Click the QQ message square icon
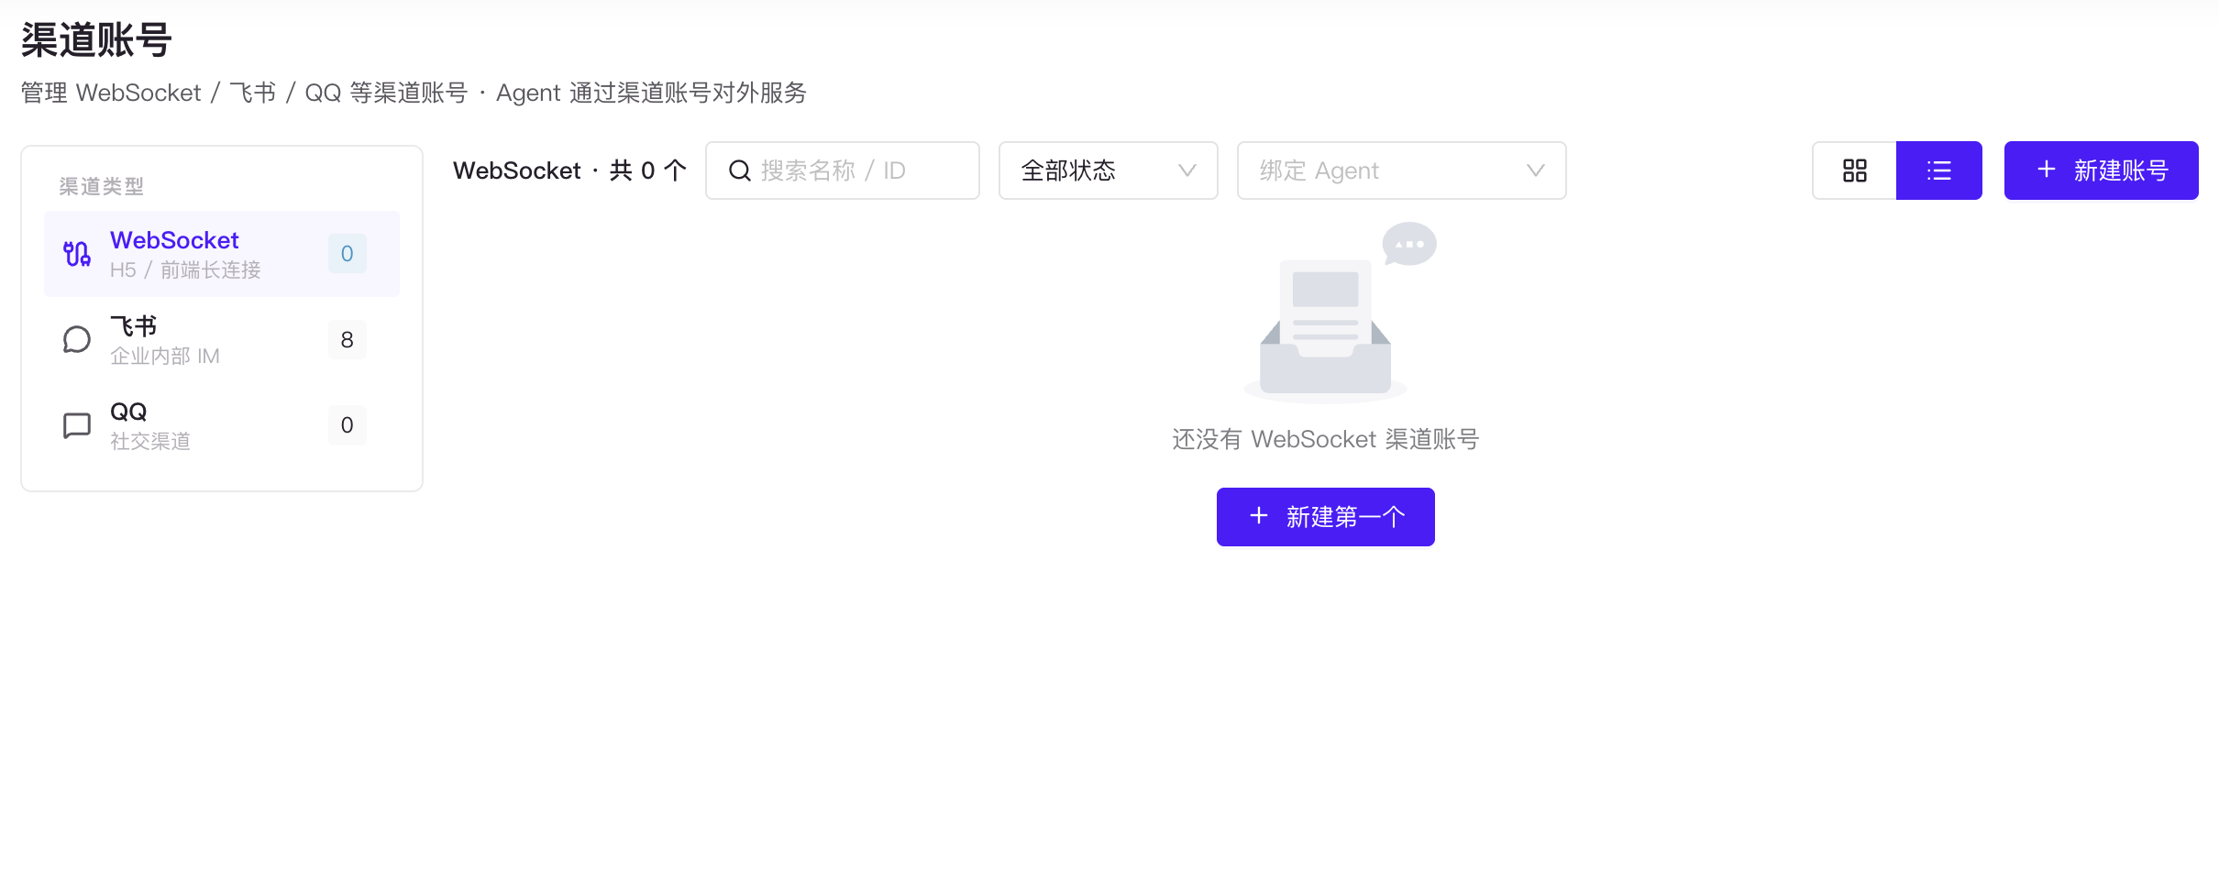 (x=77, y=425)
